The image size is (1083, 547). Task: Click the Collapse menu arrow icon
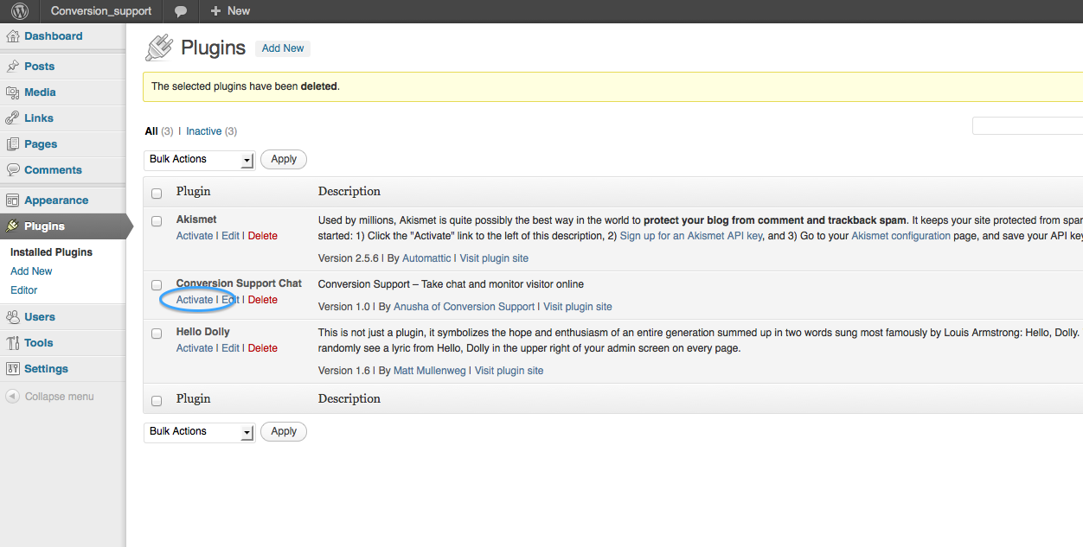[x=13, y=397]
